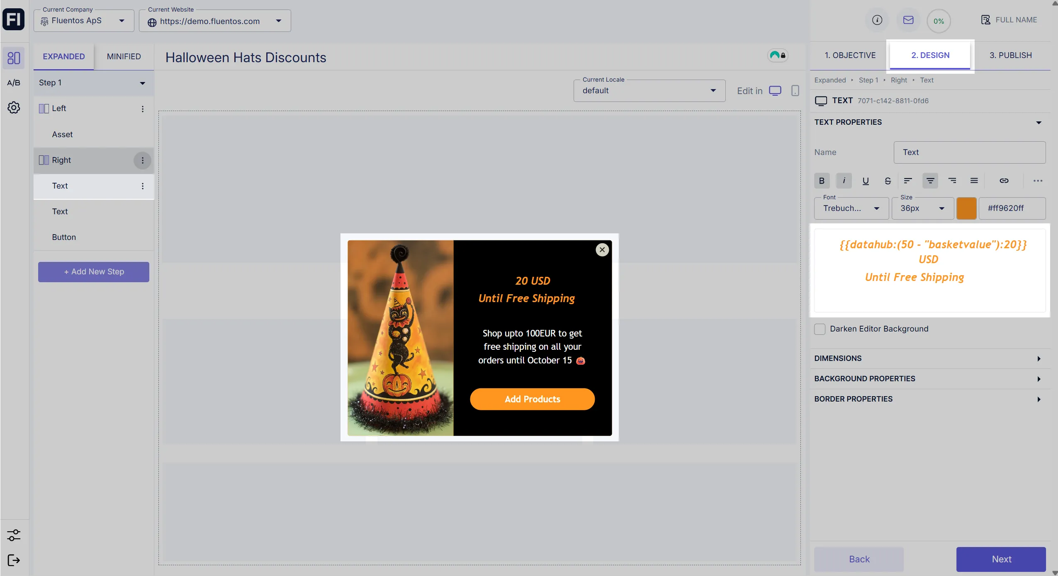The image size is (1058, 576).
Task: Apply Strikethrough formatting
Action: (x=888, y=181)
